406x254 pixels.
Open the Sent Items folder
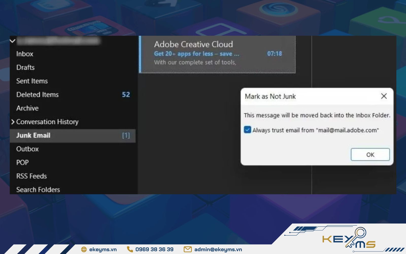point(32,81)
